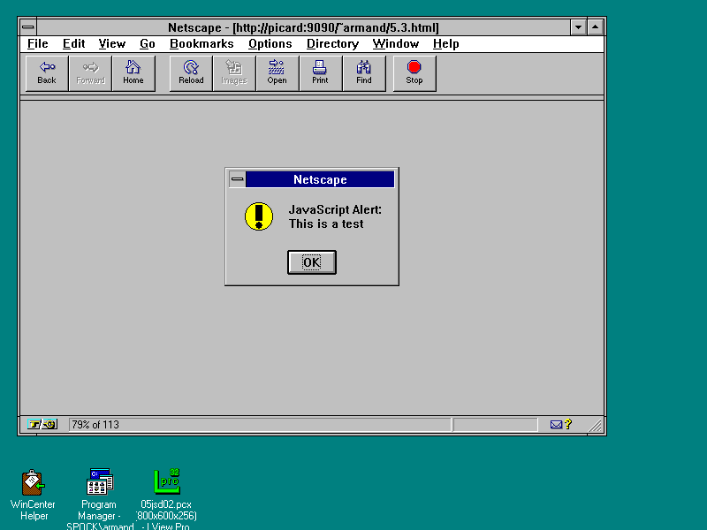This screenshot has width=707, height=530.
Task: Click the mail envelope status icon
Action: [556, 425]
